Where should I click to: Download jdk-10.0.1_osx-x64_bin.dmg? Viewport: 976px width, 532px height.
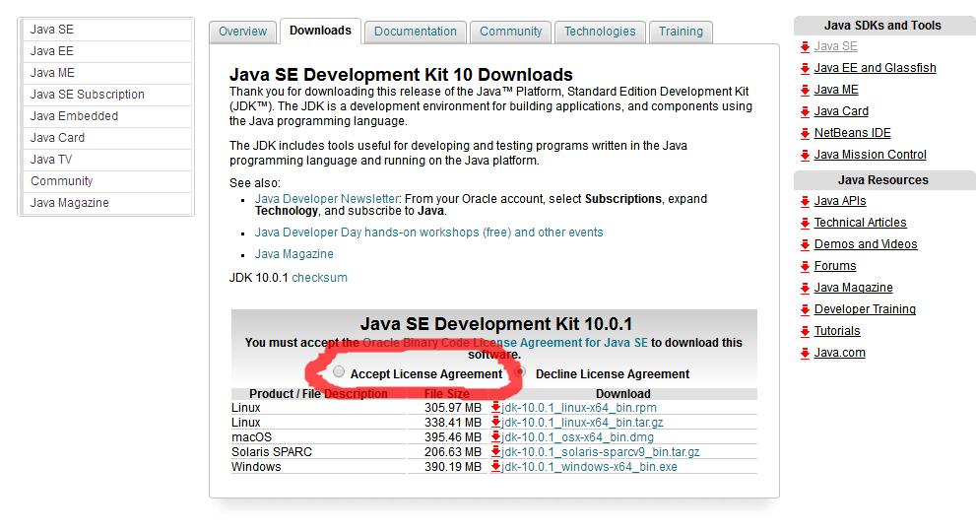click(x=577, y=437)
